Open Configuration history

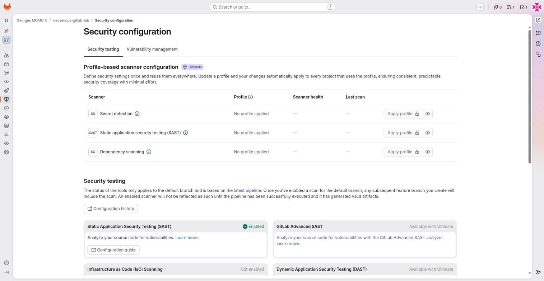[111, 209]
